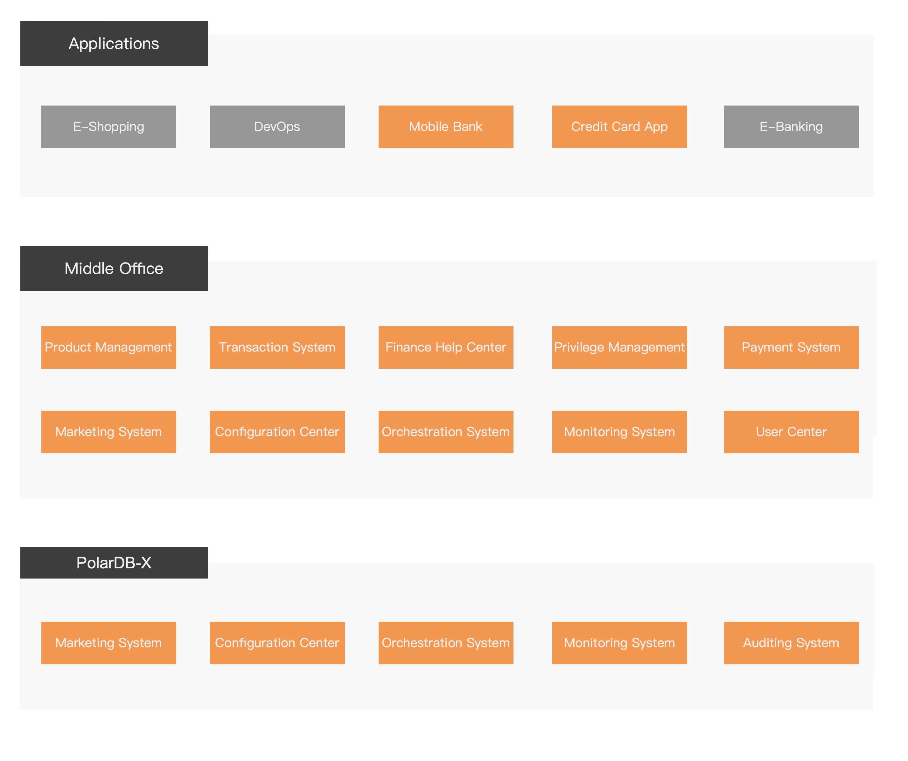Click the Middle Office section header
Image resolution: width=908 pixels, height=761 pixels.
(114, 269)
